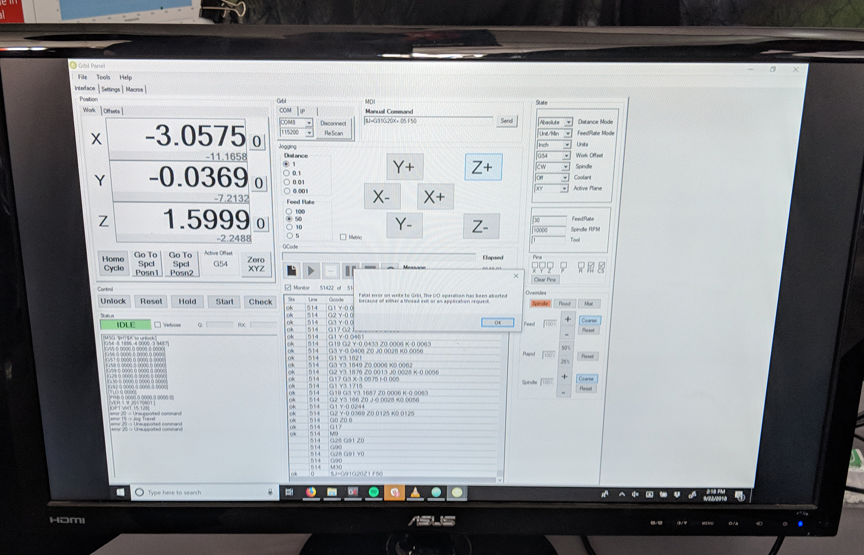Jog the Z axis up with Z+
The width and height of the screenshot is (864, 555).
[483, 167]
